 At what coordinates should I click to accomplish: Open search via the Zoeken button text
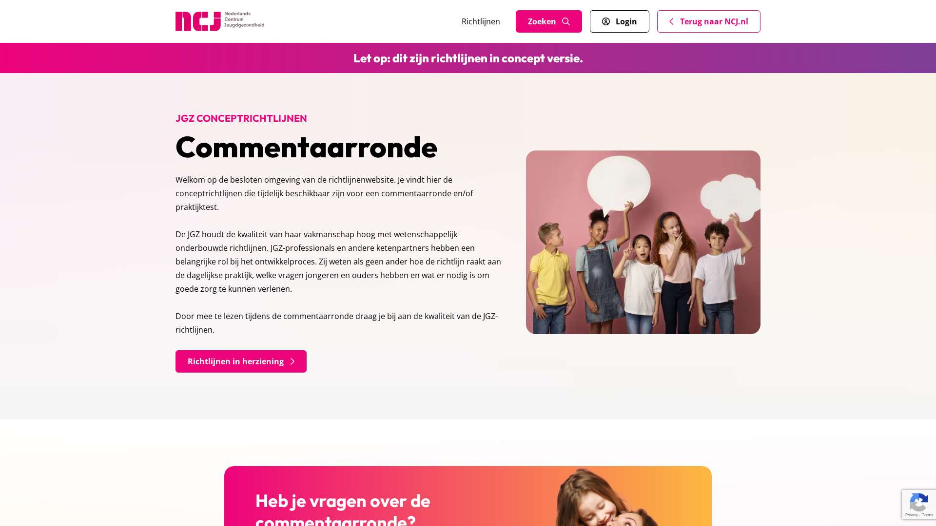(x=542, y=21)
